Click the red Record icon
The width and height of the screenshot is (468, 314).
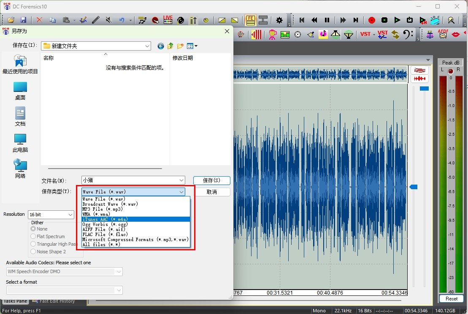(371, 19)
